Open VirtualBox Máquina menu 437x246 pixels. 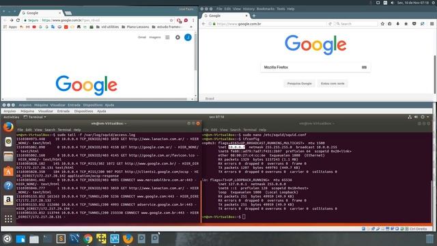27,111
